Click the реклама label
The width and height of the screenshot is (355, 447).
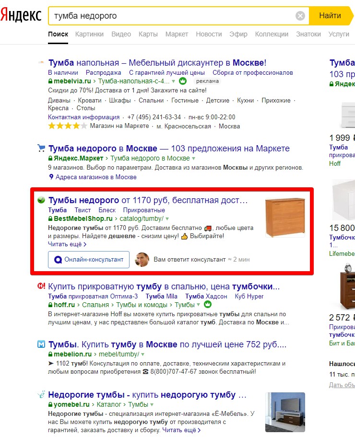coord(207,81)
